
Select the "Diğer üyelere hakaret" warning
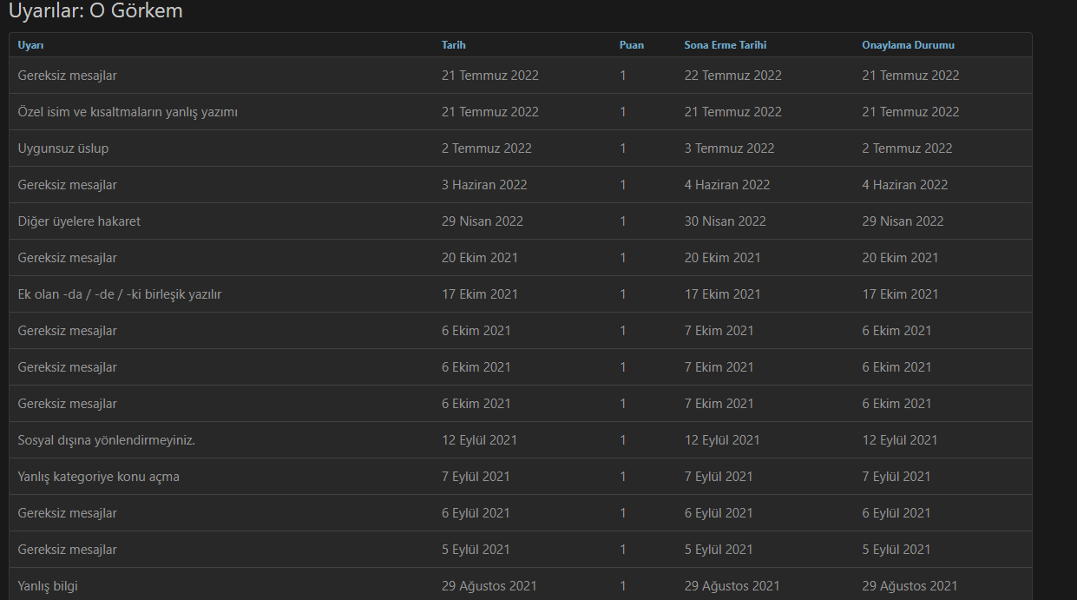click(79, 221)
